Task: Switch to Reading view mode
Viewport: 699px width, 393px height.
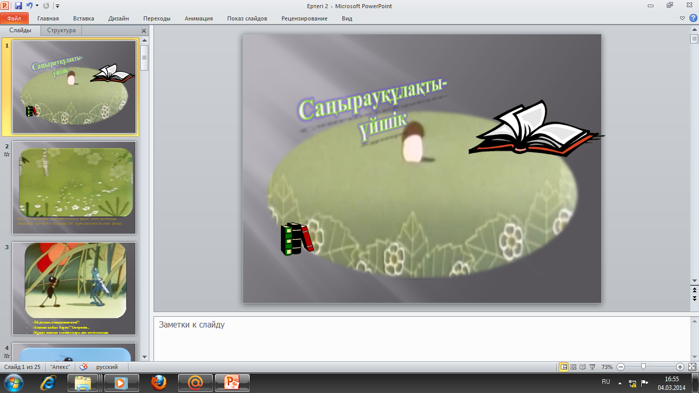Action: (582, 367)
